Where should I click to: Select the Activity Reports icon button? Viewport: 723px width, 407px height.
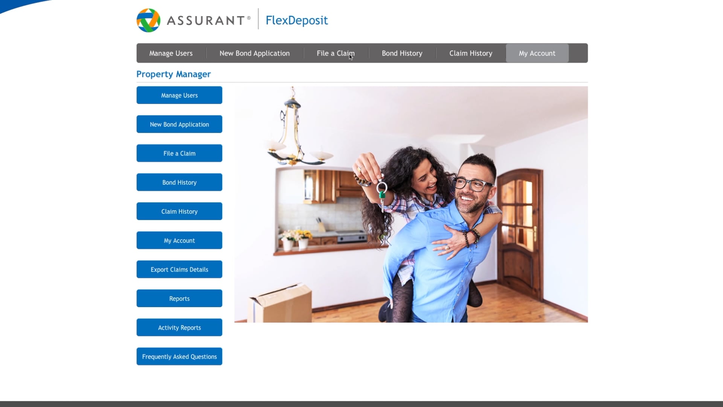click(179, 327)
